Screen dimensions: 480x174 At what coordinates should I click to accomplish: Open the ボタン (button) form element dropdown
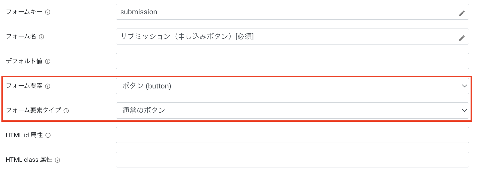coord(292,86)
